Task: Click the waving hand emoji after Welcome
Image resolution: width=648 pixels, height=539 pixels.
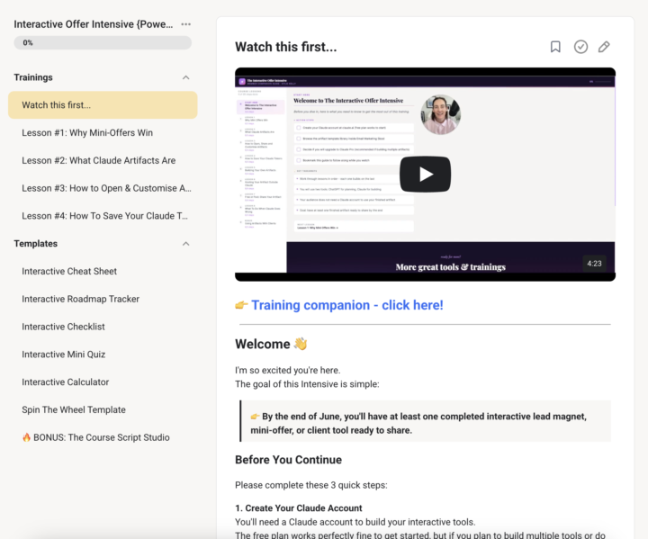Action: (301, 344)
